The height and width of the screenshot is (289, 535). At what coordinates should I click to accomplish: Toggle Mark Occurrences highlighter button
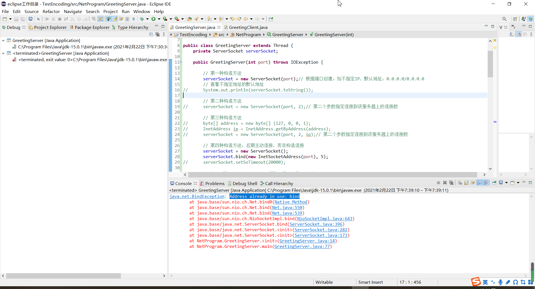(x=114, y=19)
